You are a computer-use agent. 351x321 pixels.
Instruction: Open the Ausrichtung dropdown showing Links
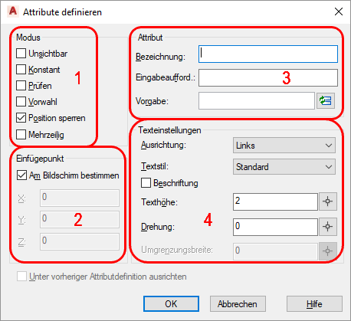coord(284,146)
